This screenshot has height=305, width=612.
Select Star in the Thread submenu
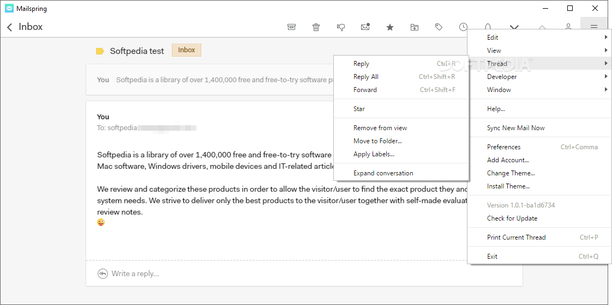point(401,109)
